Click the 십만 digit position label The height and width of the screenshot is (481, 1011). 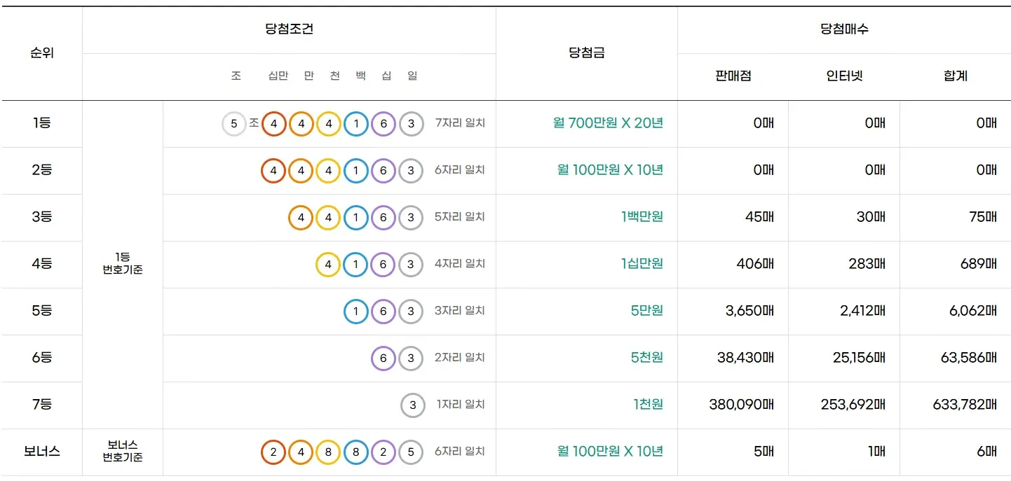point(278,76)
